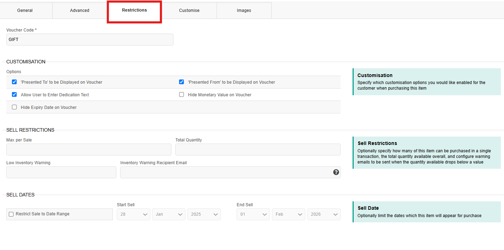Click the CUSTOMISATION section heading
The height and width of the screenshot is (250, 504).
point(26,62)
